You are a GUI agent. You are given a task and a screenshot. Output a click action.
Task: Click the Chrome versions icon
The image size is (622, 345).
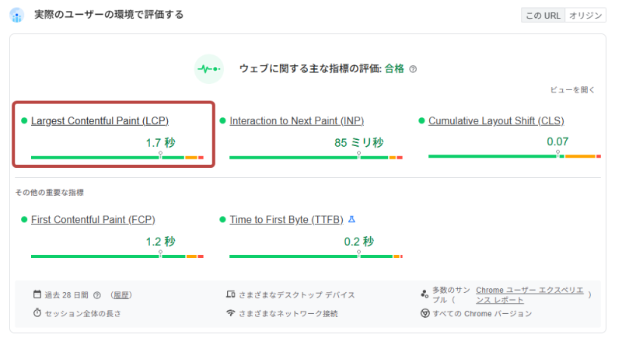pyautogui.click(x=425, y=313)
